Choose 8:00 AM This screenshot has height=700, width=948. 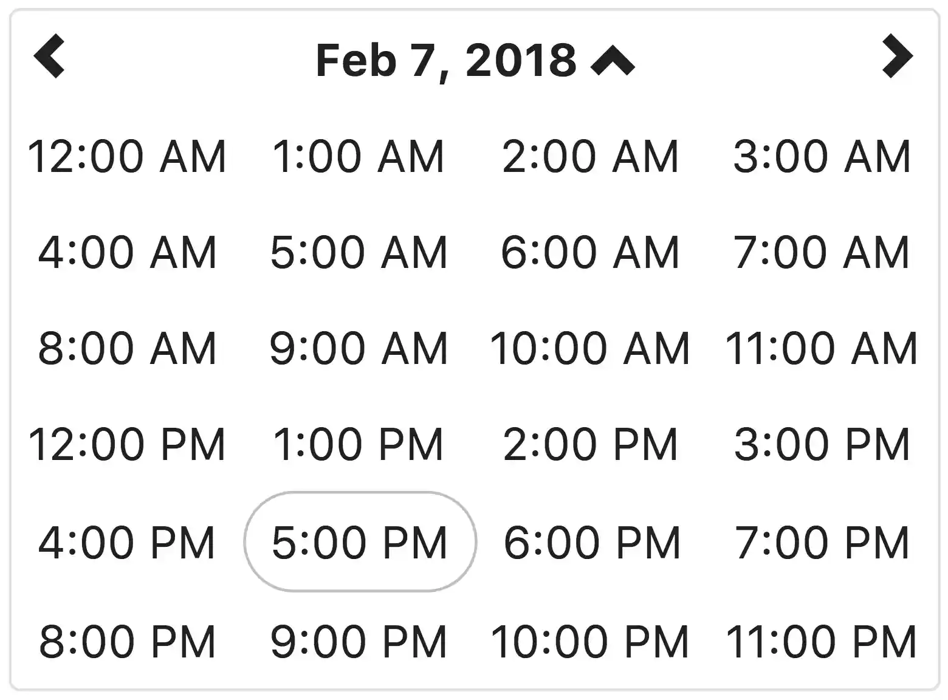(129, 348)
